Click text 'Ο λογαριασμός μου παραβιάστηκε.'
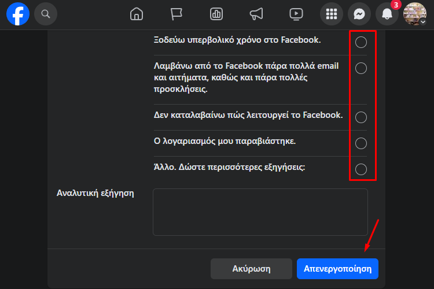This screenshot has width=434, height=289. pyautogui.click(x=225, y=141)
